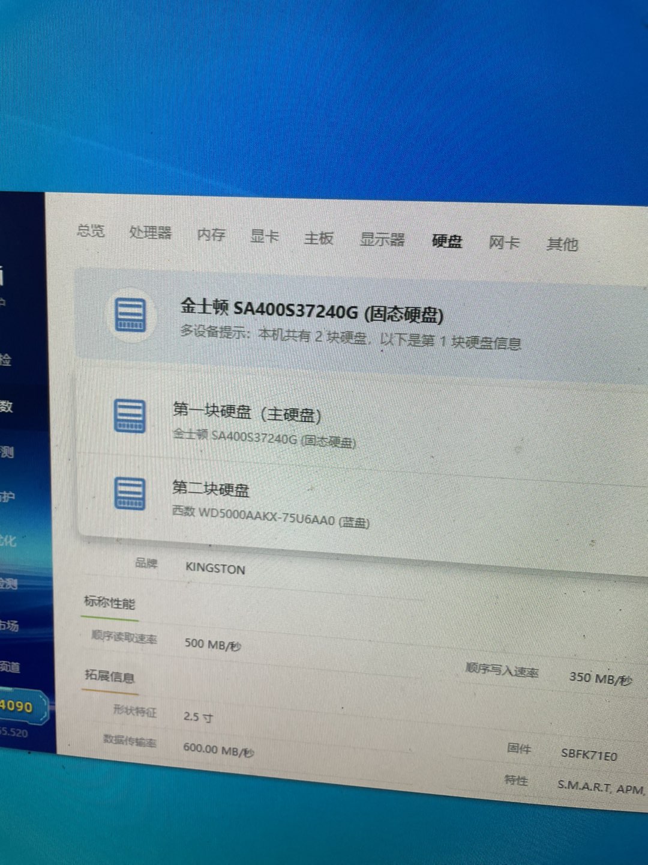Click the SBFK71E0 firmware value
648x865 pixels.
pyautogui.click(x=589, y=754)
